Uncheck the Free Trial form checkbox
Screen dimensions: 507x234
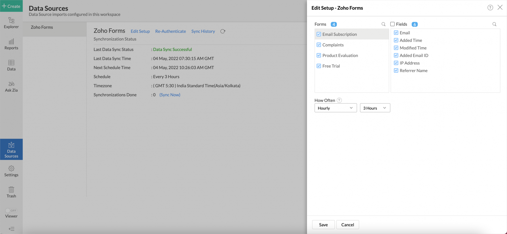[x=319, y=66]
